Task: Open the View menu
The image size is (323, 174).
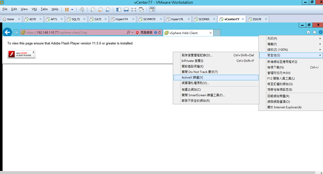Action: 24,9
